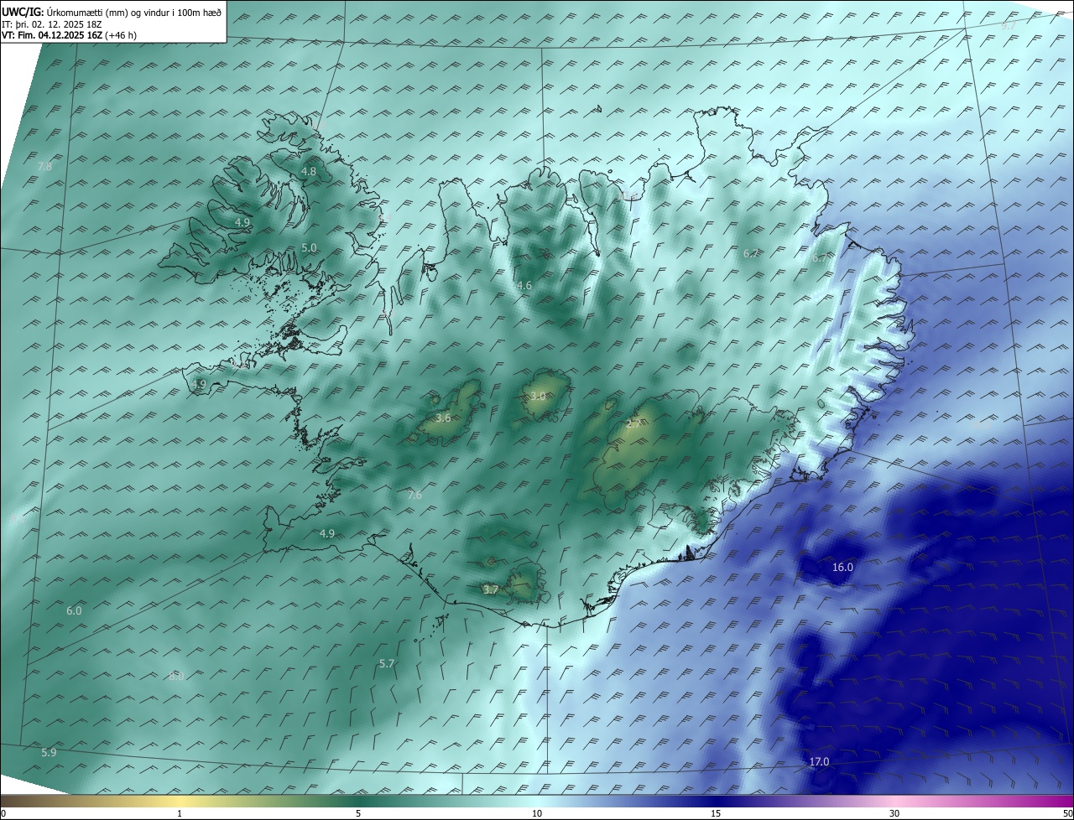Click the '30' tick on the colour scale
Viewport: 1074px width, 820px height.
pyautogui.click(x=894, y=813)
